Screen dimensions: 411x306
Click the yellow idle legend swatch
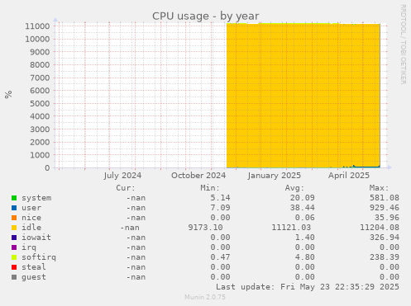pyautogui.click(x=14, y=228)
